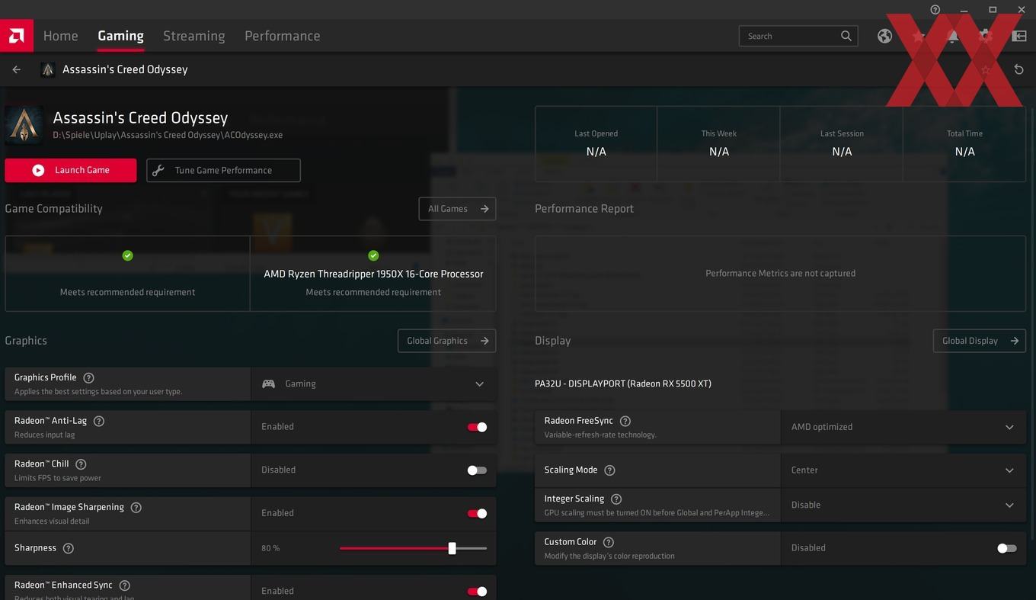
Task: Open the Graphics Profile Gaming dropdown
Action: pyautogui.click(x=373, y=384)
